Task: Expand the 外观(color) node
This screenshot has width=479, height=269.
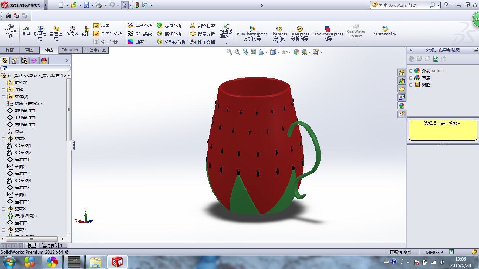Action: (411, 71)
